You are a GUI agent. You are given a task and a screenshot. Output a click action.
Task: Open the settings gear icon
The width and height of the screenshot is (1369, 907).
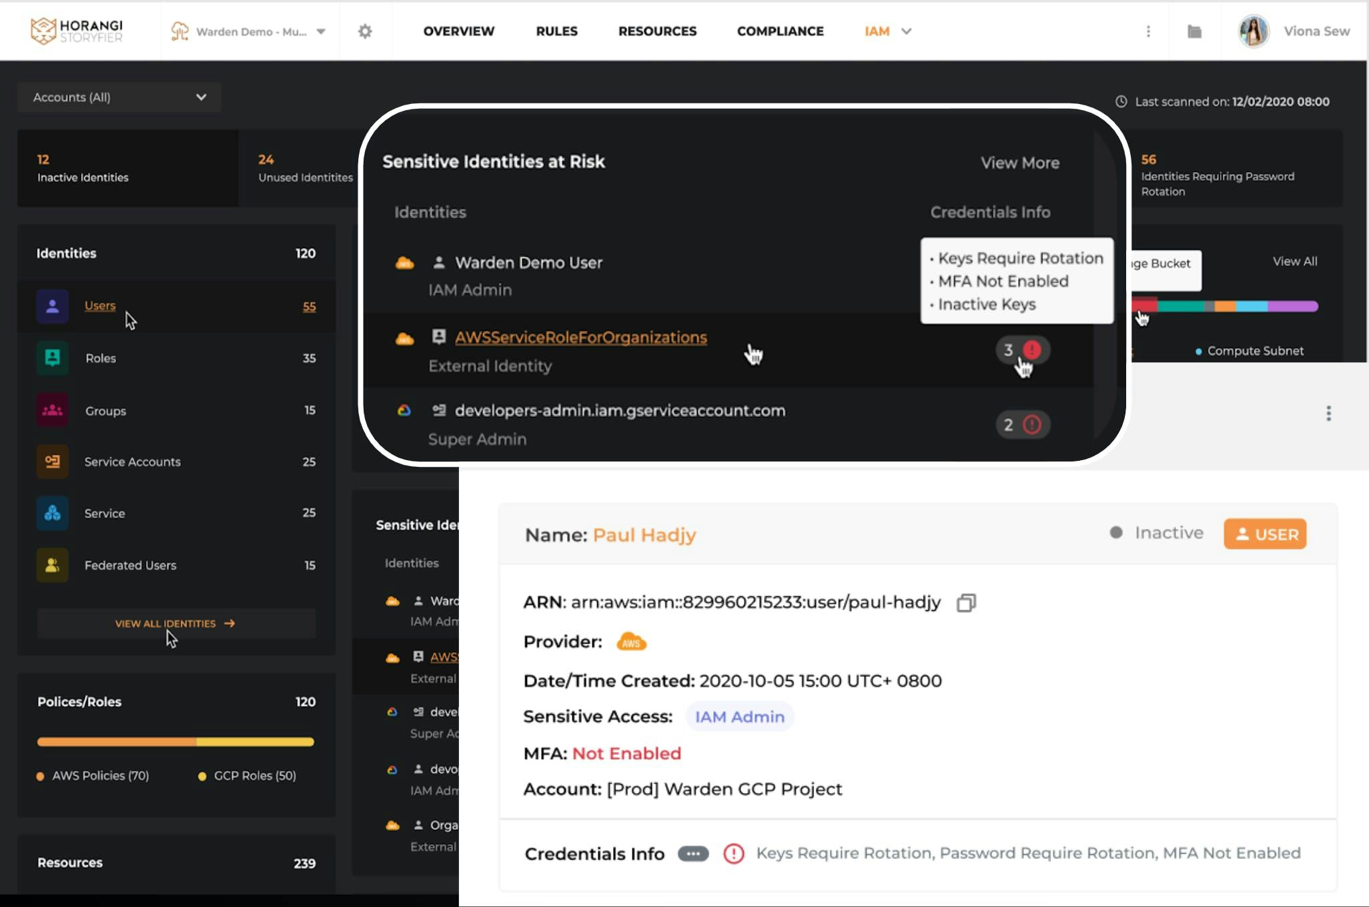pyautogui.click(x=365, y=31)
